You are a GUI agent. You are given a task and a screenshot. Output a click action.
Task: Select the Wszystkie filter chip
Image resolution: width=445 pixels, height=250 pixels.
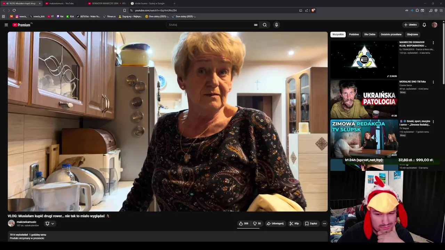coord(338,34)
